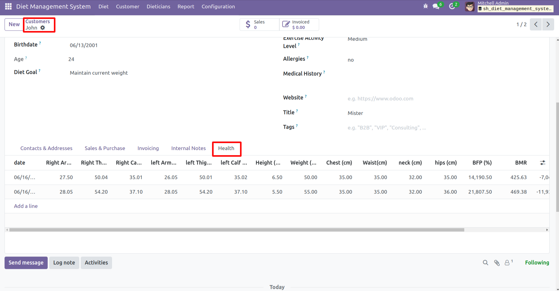Open the followers person icon
559x291 pixels.
507,263
